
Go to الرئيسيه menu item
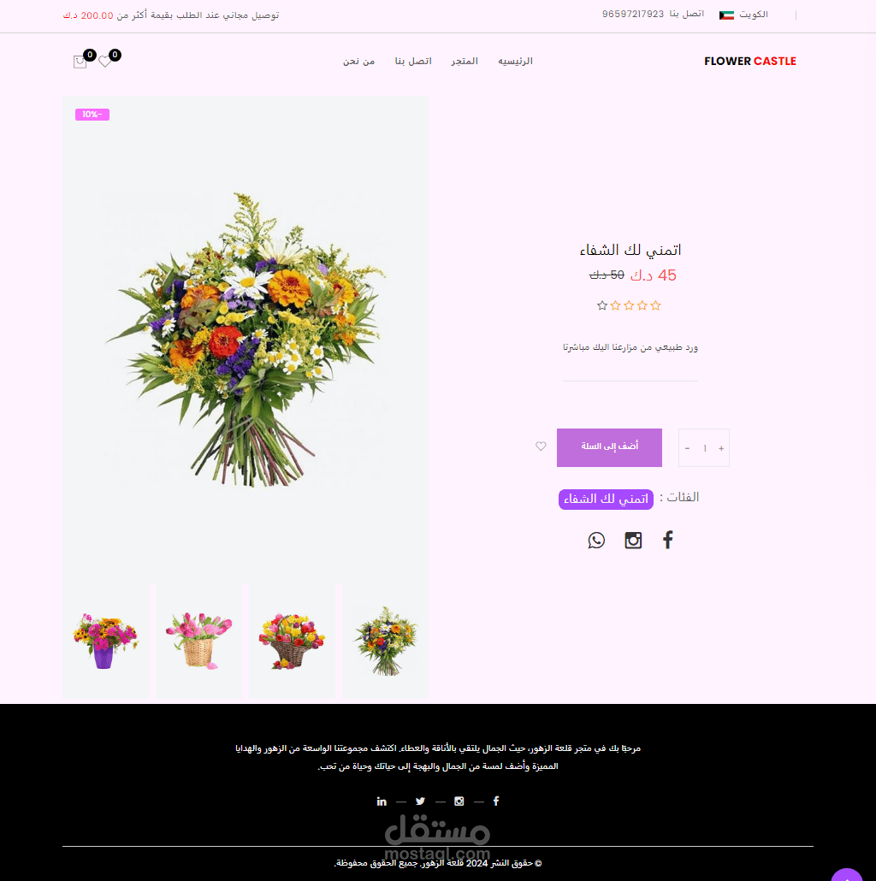515,61
